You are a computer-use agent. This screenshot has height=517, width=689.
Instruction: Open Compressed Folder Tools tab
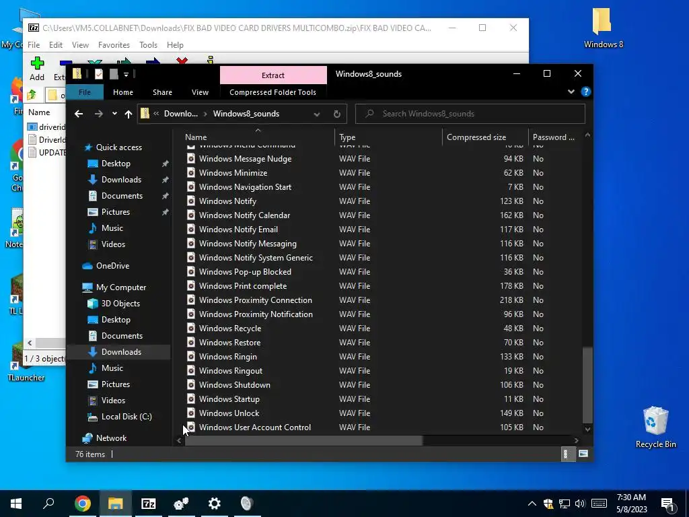coord(273,92)
